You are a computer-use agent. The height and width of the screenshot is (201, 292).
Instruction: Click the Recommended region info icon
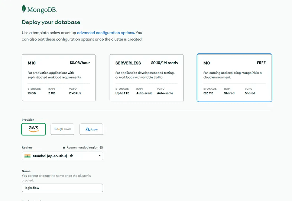[x=101, y=147]
